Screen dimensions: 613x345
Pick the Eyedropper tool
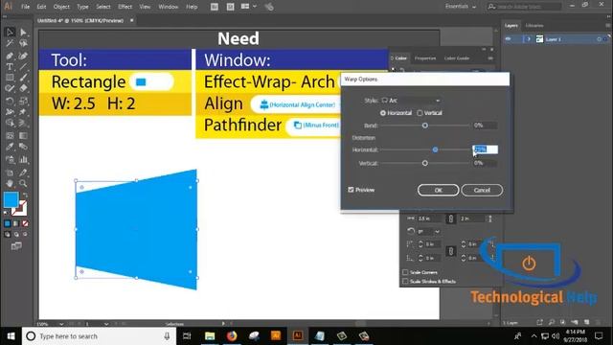10,147
